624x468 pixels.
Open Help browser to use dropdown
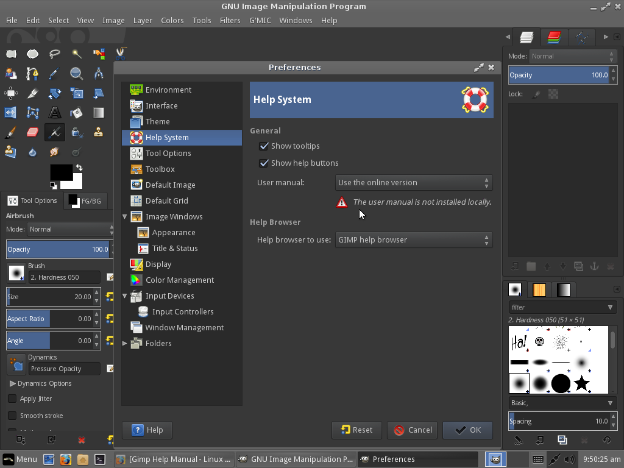pos(414,240)
